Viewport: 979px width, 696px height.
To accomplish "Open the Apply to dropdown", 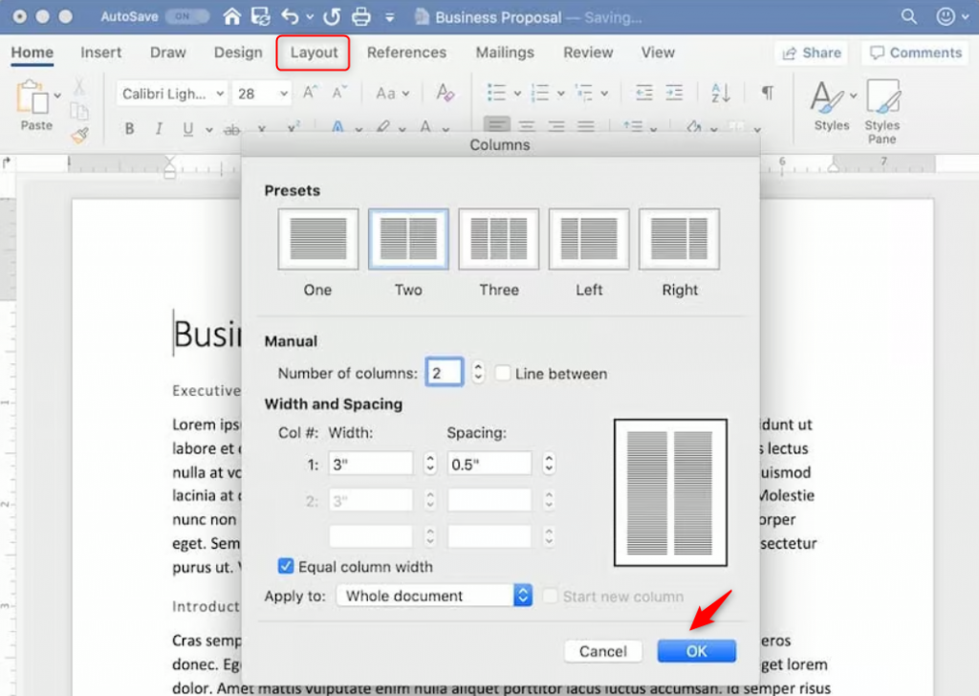I will pyautogui.click(x=434, y=596).
